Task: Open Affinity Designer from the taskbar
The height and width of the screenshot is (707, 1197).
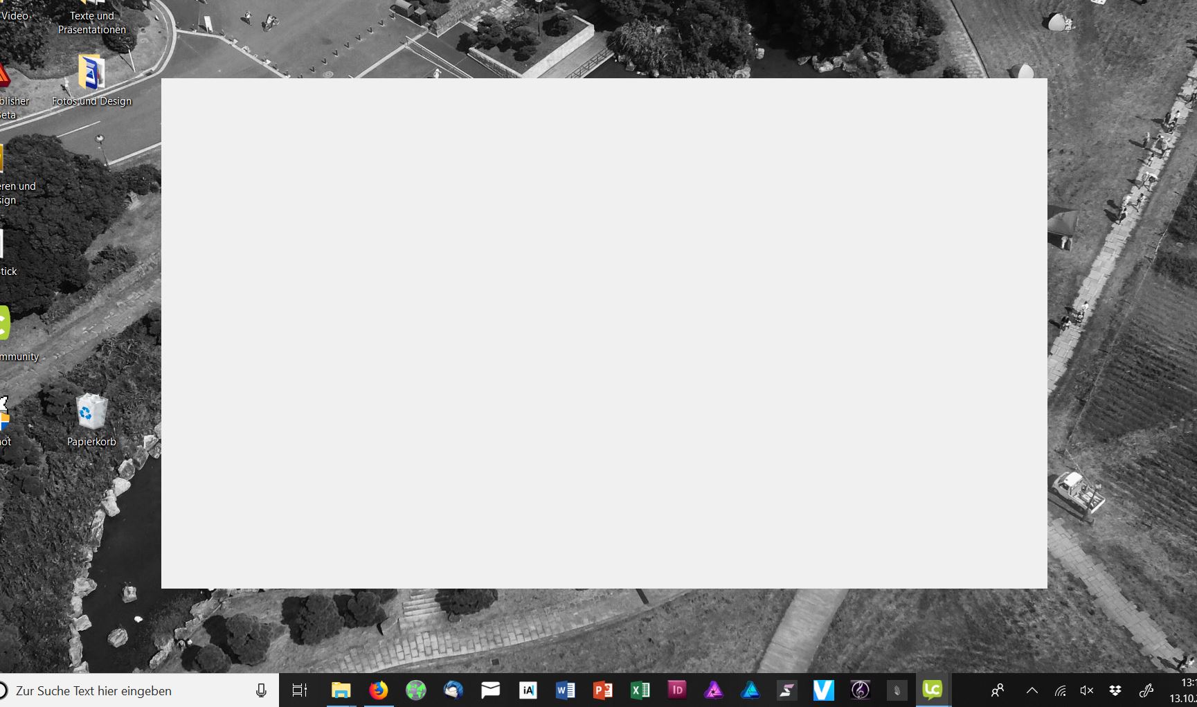Action: [x=750, y=690]
